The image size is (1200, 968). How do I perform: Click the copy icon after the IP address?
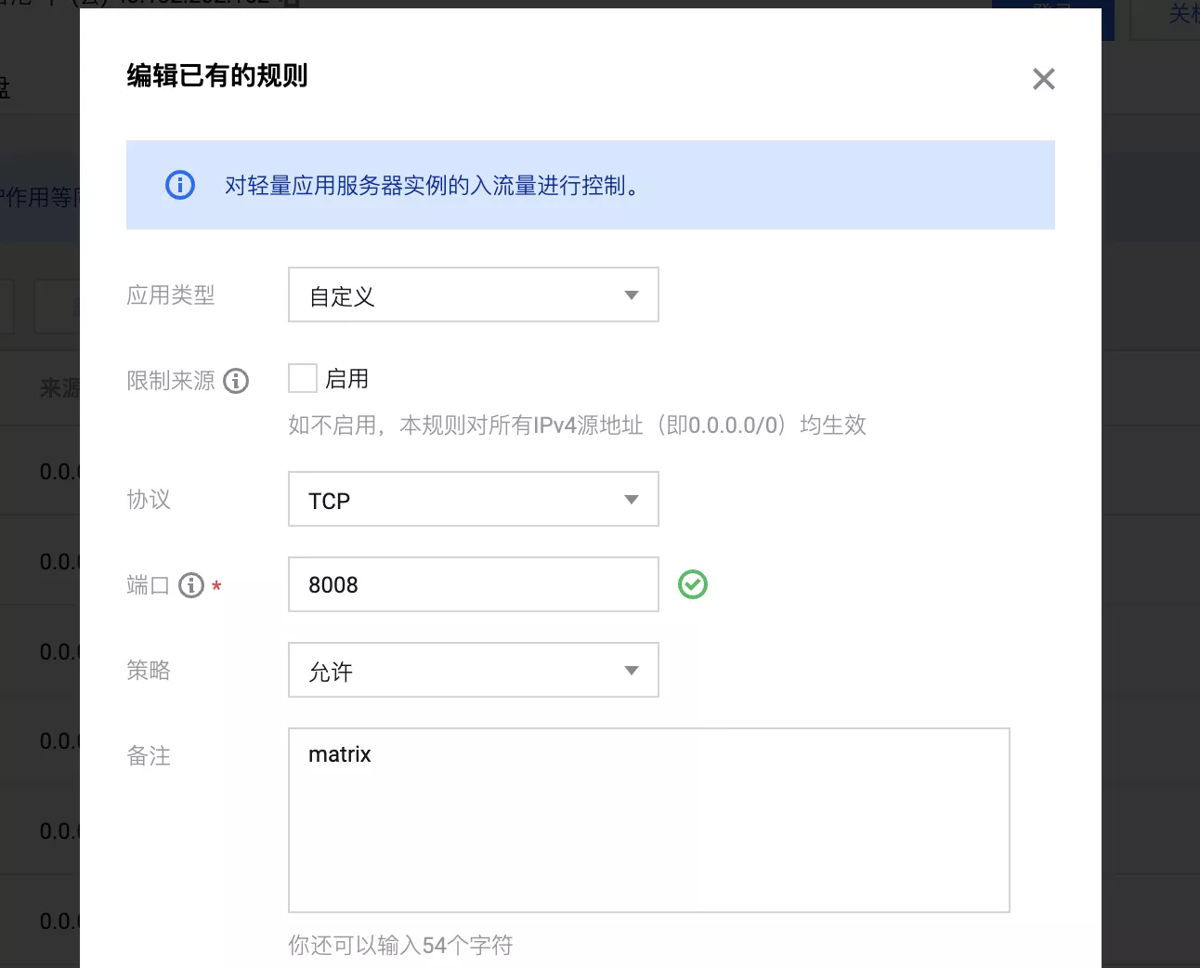coord(285,3)
